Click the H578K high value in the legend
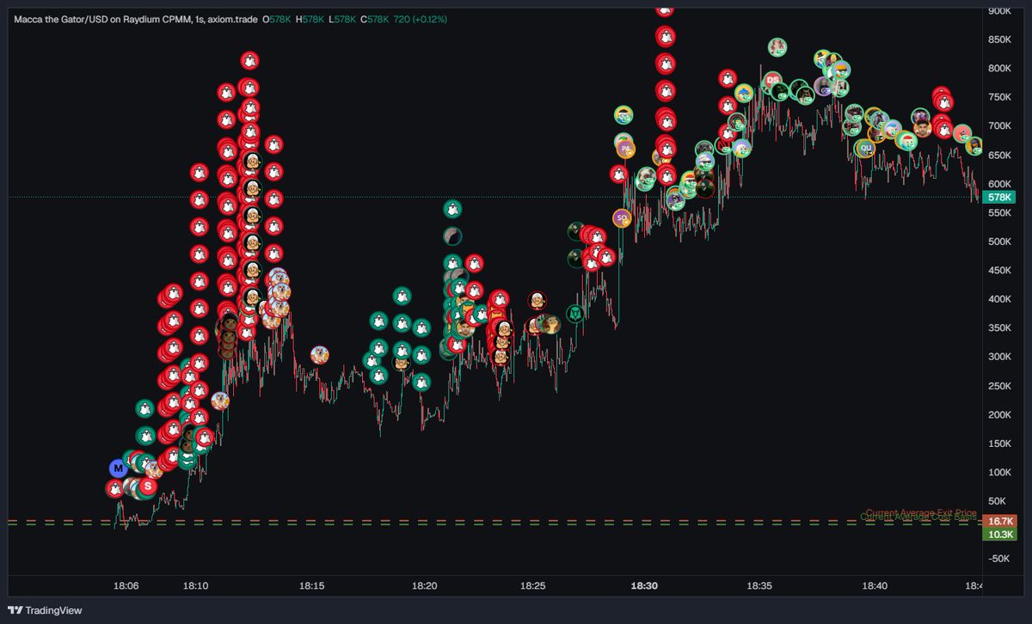 [x=310, y=18]
